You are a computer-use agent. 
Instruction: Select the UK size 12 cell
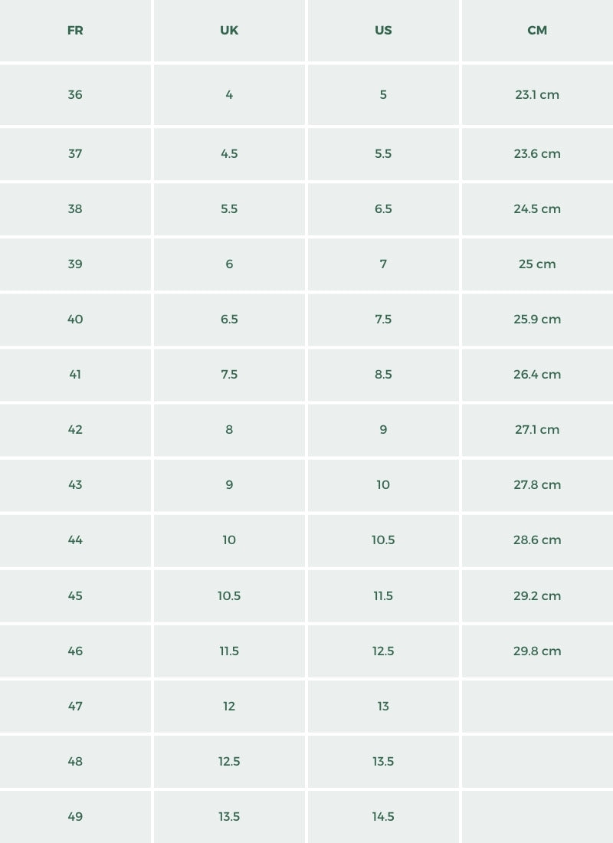229,707
